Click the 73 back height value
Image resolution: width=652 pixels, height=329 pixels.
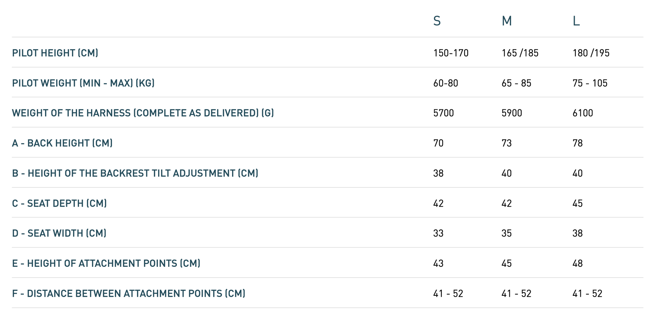click(507, 143)
